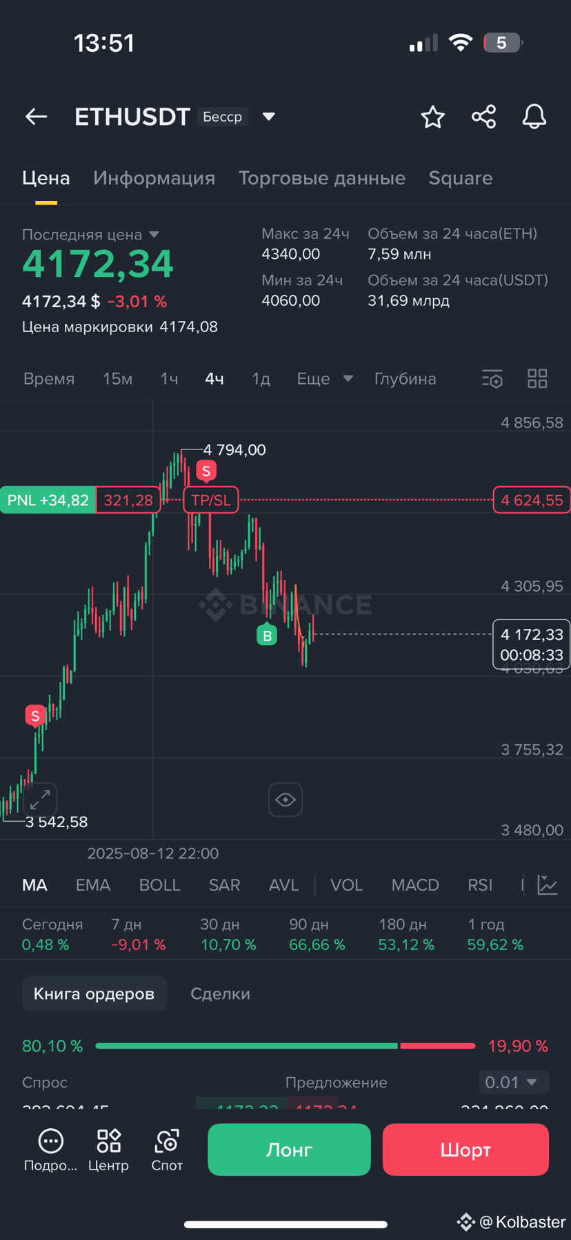Tap the green Лонг button

coord(289,1150)
